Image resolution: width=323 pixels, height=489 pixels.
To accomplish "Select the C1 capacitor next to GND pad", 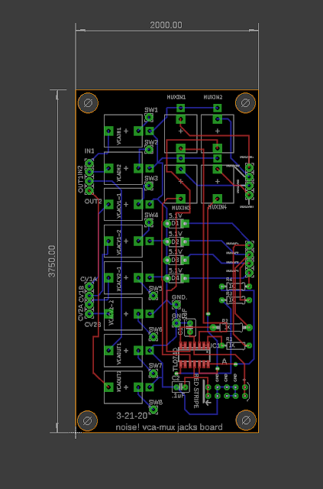I will (x=189, y=328).
